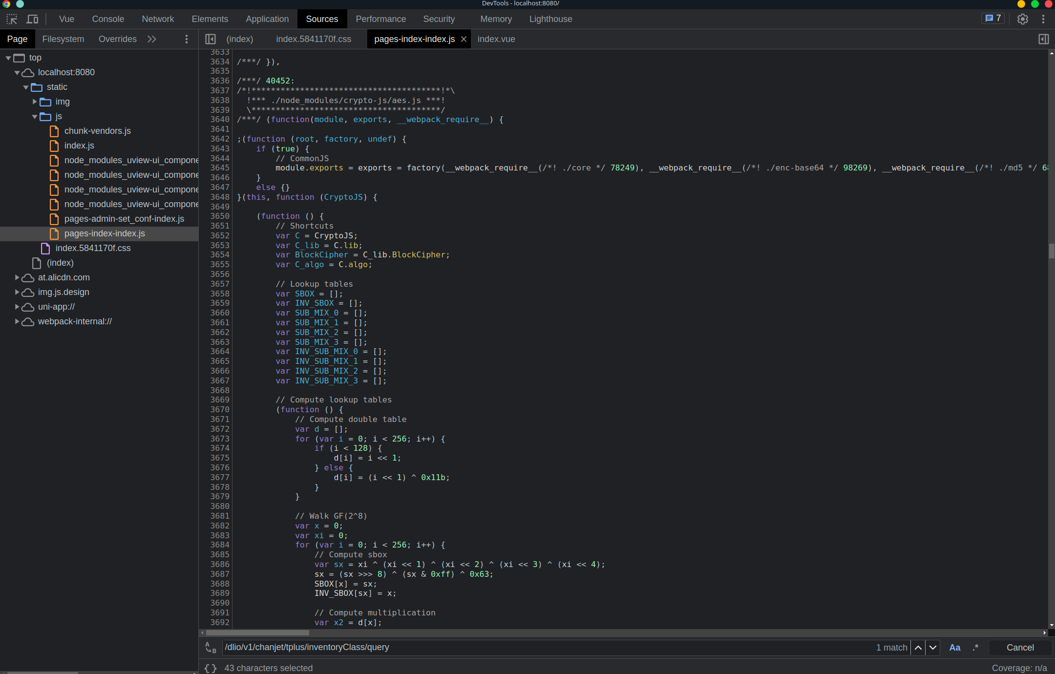
Task: Click the yellow minimize window button
Action: tap(1021, 4)
